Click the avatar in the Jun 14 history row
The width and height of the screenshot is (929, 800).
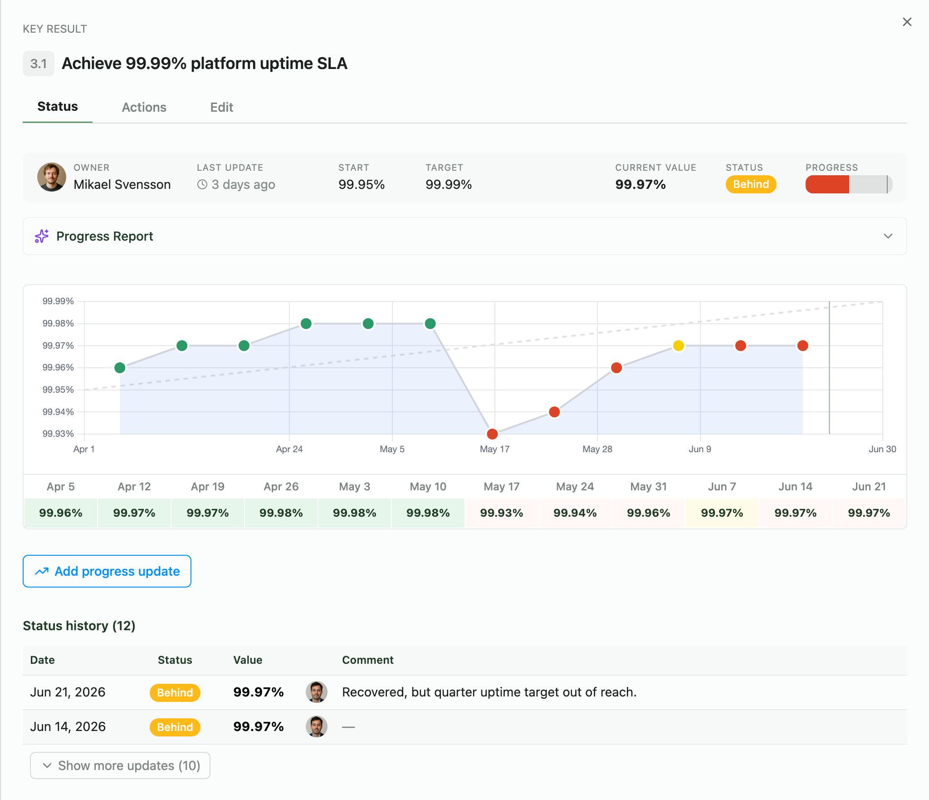[317, 727]
